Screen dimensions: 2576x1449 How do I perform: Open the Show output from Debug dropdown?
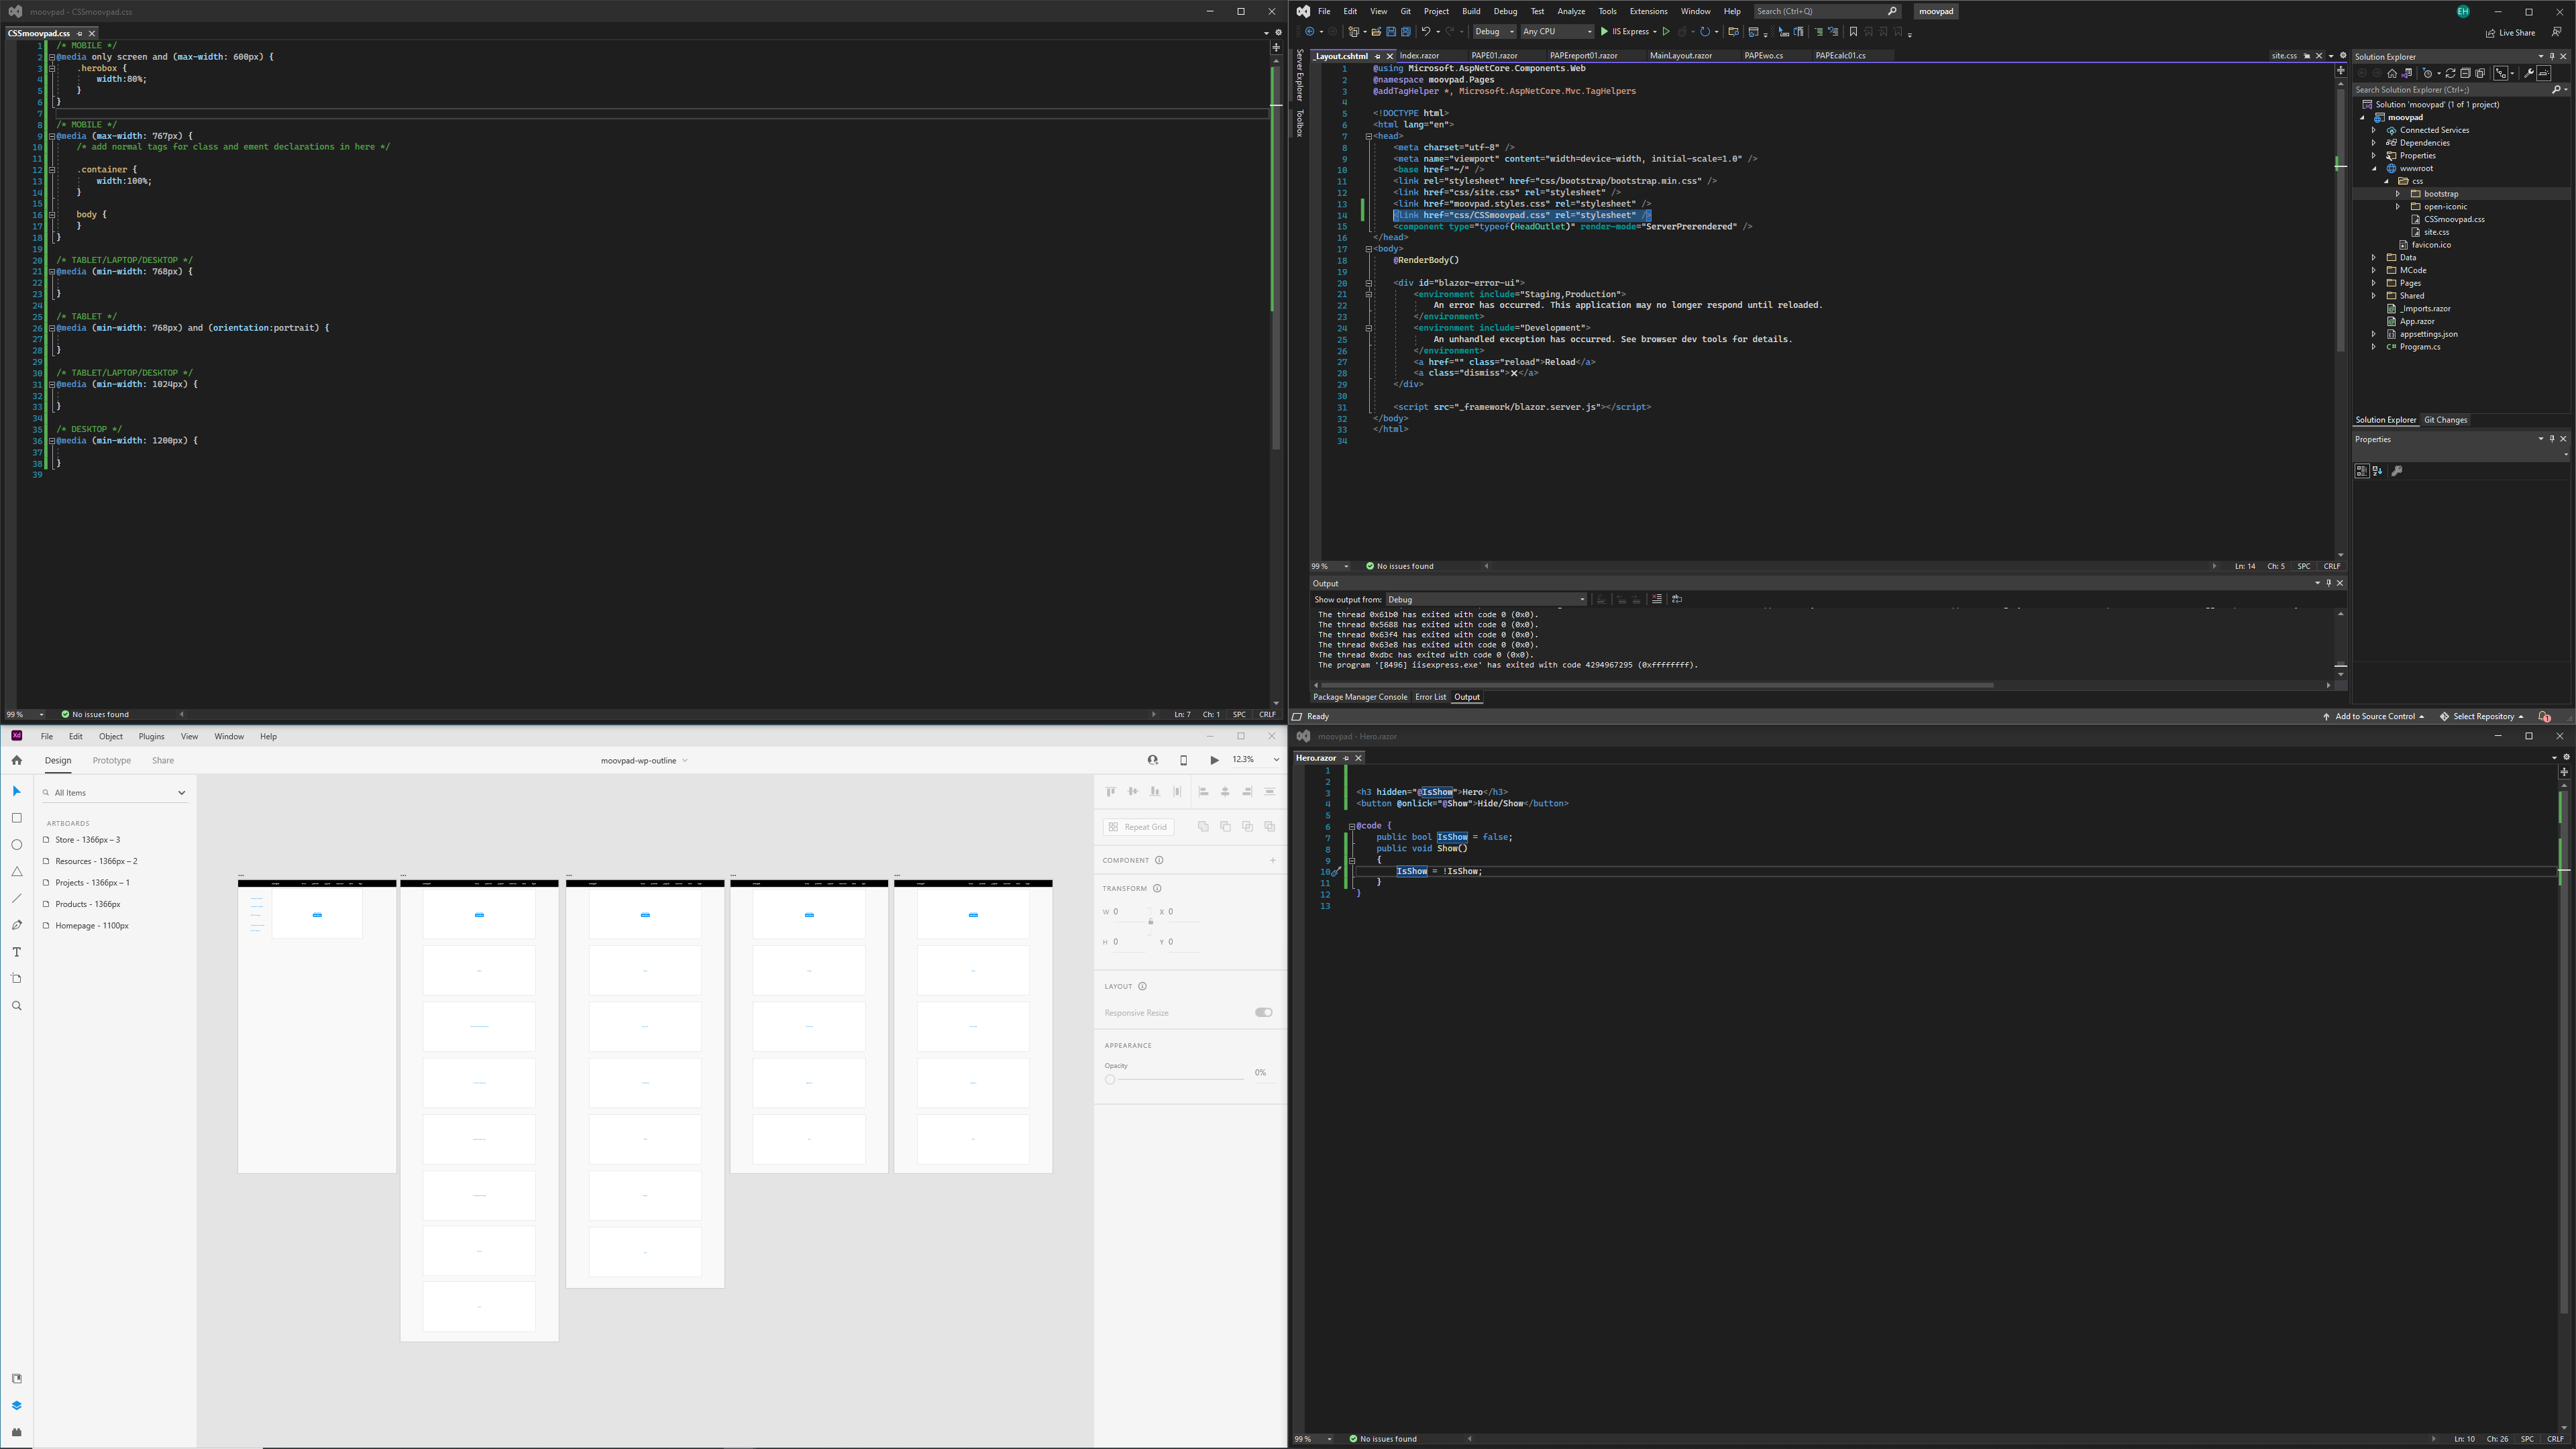point(1486,599)
